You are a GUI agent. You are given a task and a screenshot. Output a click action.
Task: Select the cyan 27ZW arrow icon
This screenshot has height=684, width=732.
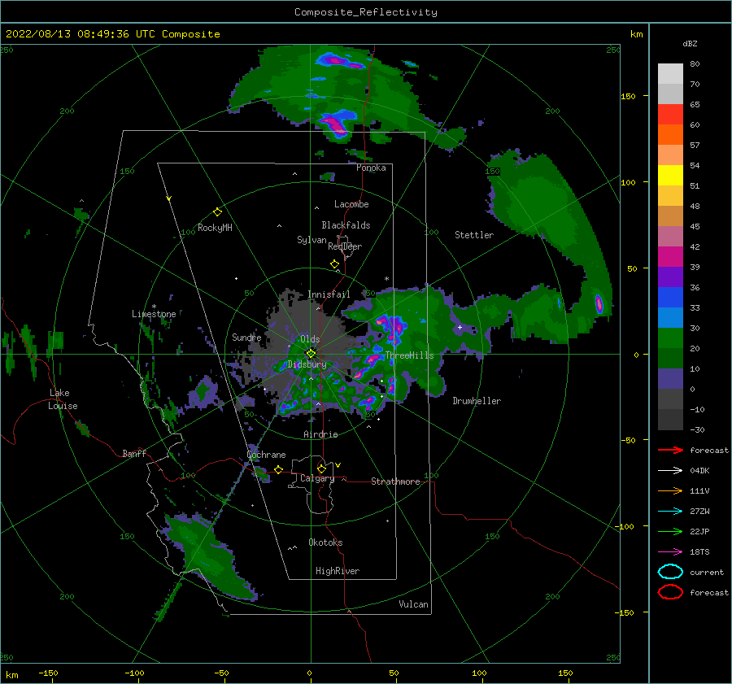click(x=670, y=512)
